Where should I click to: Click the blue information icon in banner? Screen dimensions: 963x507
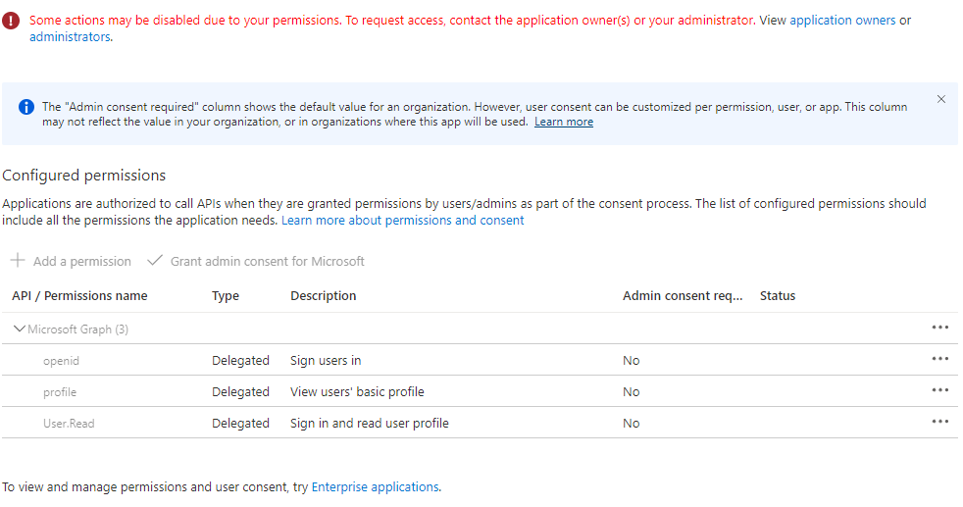(x=26, y=106)
